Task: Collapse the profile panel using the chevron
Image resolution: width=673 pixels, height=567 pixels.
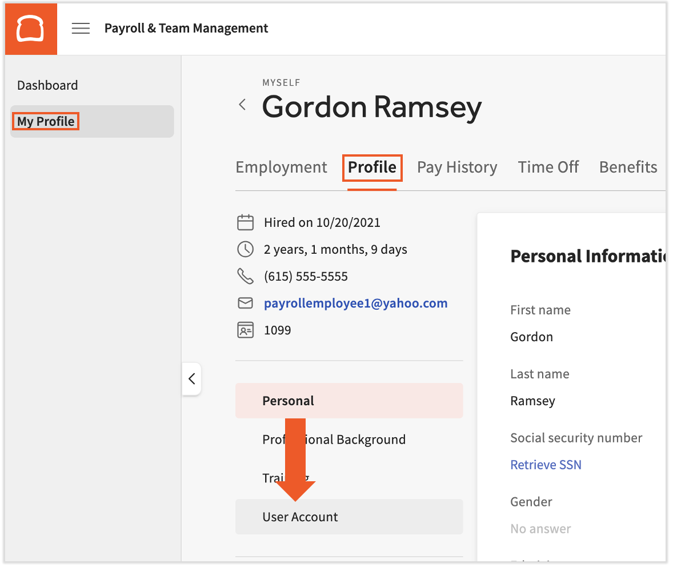Action: click(191, 379)
